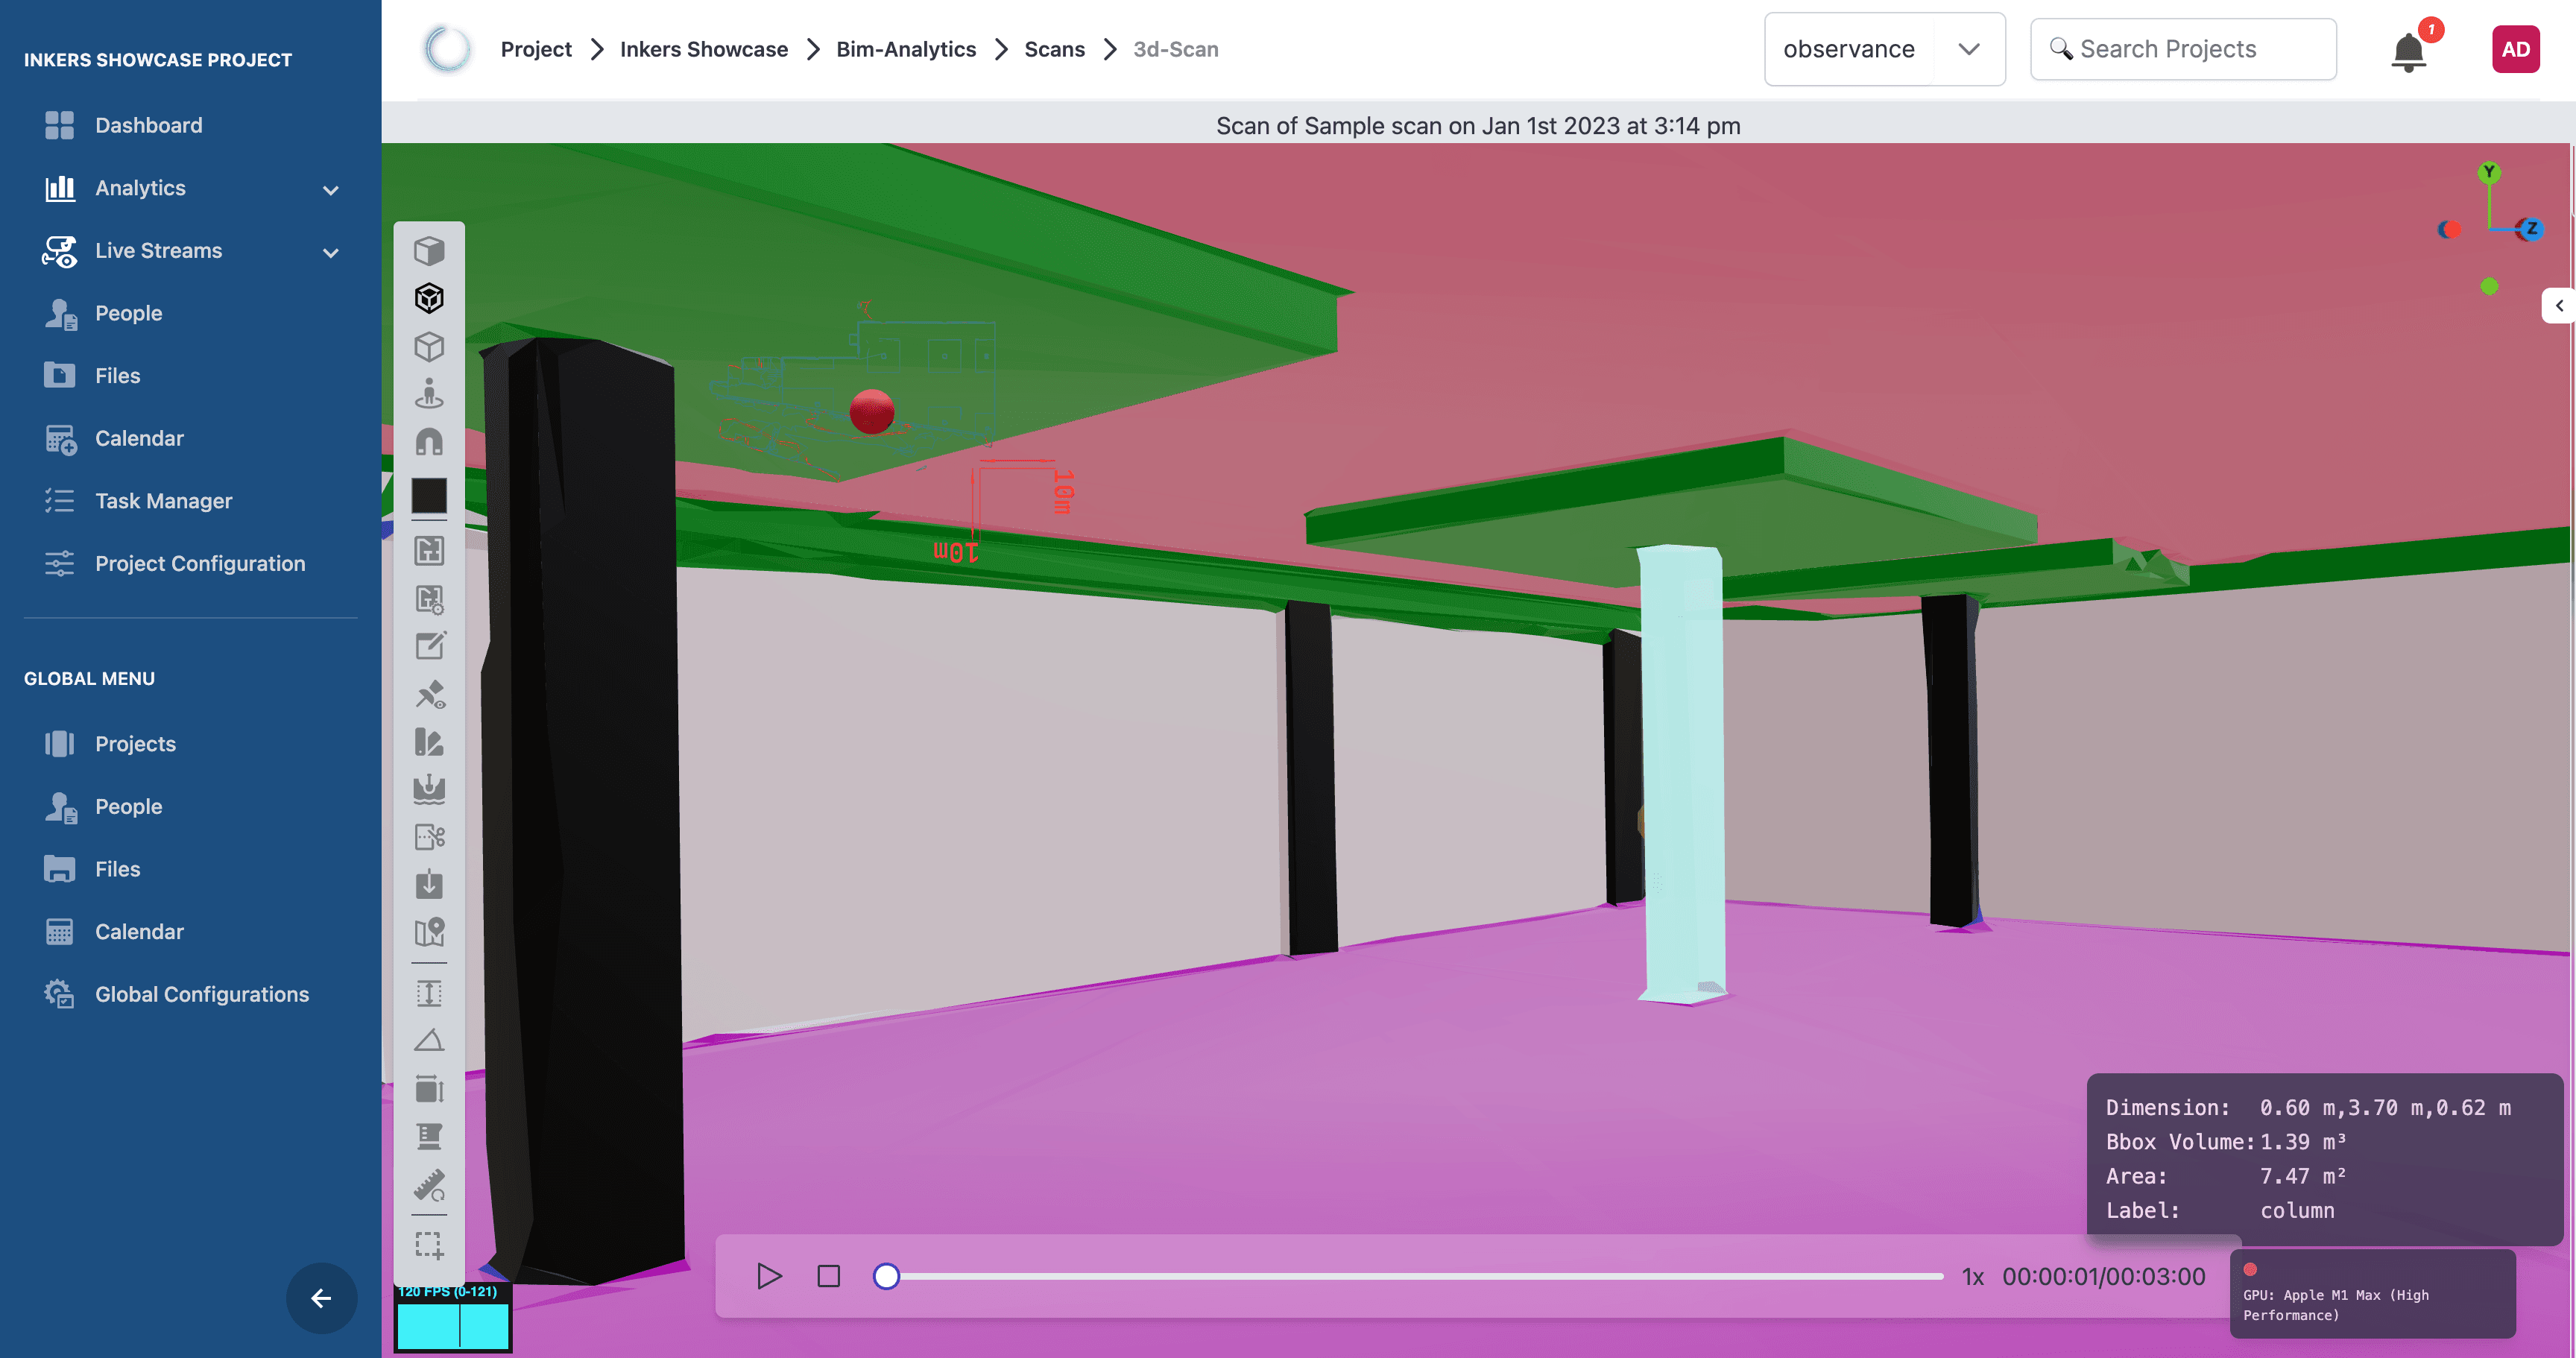Toggle the magnet snapping tool
Screen dimensions: 2576x1358
(x=429, y=442)
